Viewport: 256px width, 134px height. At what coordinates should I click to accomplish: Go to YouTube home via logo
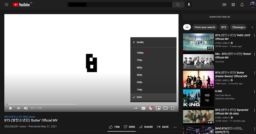tap(21, 5)
